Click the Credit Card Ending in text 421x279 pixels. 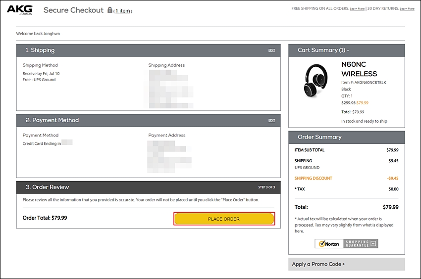point(42,143)
